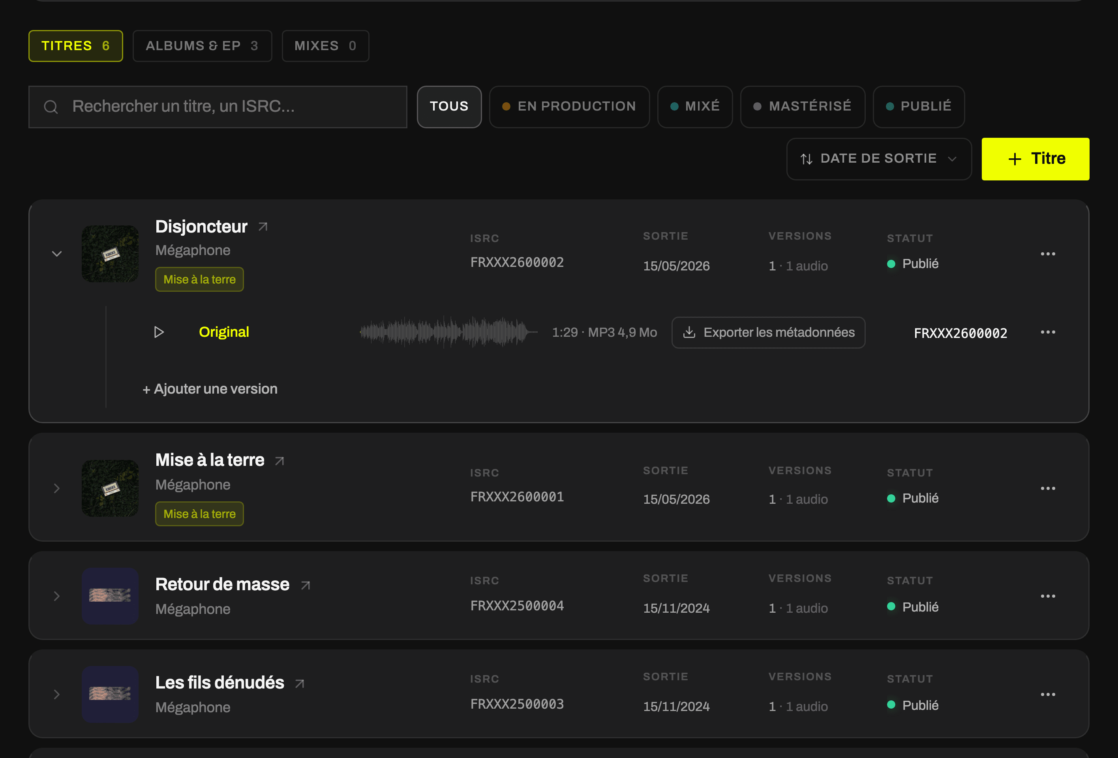The height and width of the screenshot is (758, 1118).
Task: Click Mise à la terre tag under Disjoncteur
Action: click(199, 280)
